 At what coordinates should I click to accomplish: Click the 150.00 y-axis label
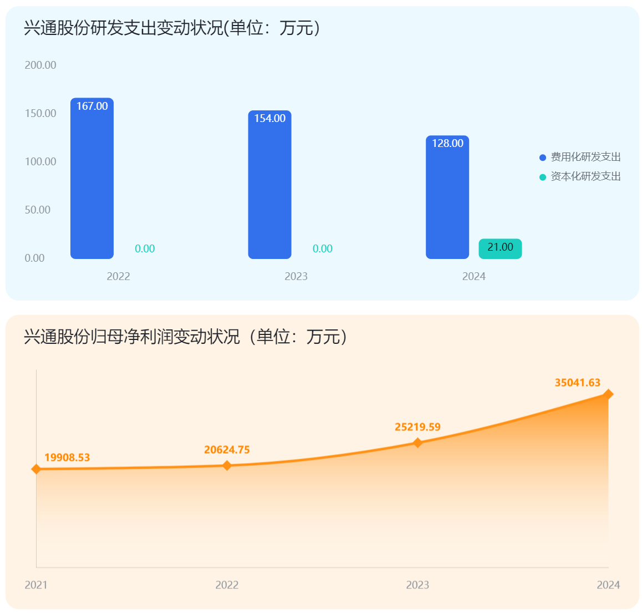point(40,114)
